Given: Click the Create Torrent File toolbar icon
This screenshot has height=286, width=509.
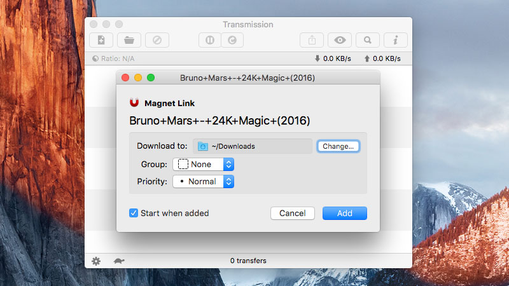Looking at the screenshot, I should (x=101, y=40).
